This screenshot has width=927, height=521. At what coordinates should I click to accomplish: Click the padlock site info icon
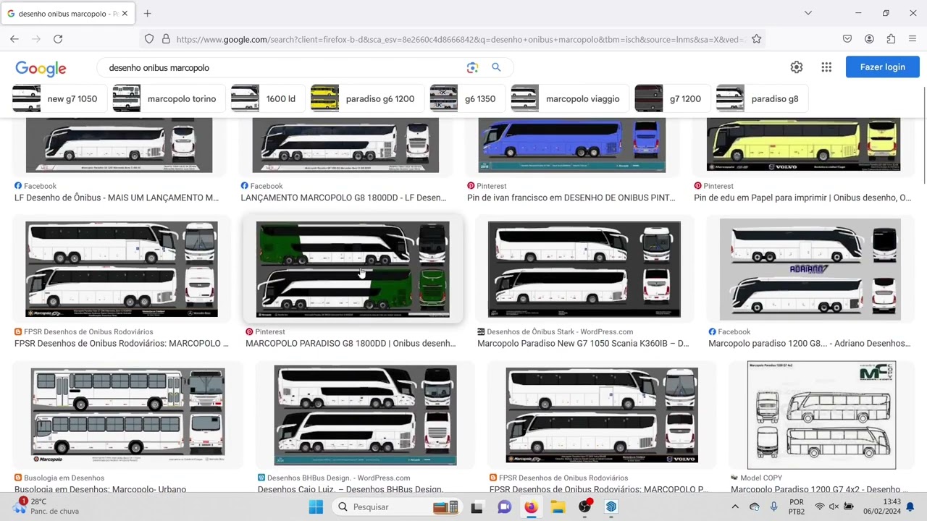tap(166, 39)
